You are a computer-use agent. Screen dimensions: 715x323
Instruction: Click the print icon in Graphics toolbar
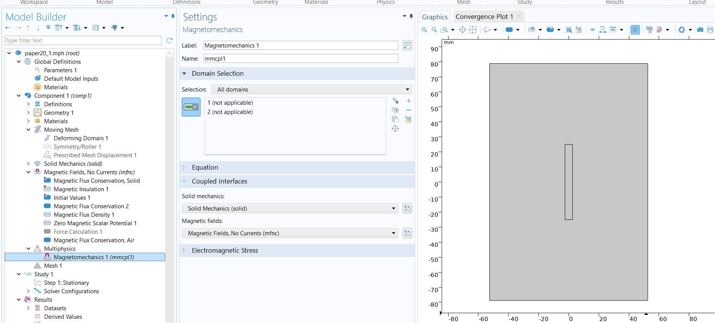pyautogui.click(x=710, y=30)
